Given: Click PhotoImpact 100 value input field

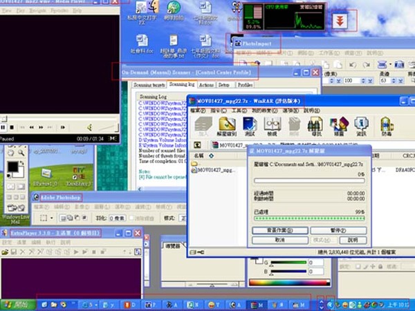Looking at the screenshot, I should click(x=352, y=80).
